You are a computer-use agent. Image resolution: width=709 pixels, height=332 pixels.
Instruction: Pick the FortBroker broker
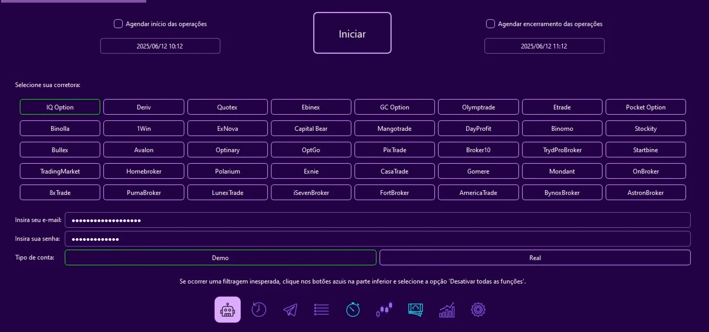(x=395, y=192)
